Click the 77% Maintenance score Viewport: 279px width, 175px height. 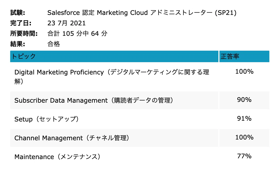pyautogui.click(x=244, y=156)
